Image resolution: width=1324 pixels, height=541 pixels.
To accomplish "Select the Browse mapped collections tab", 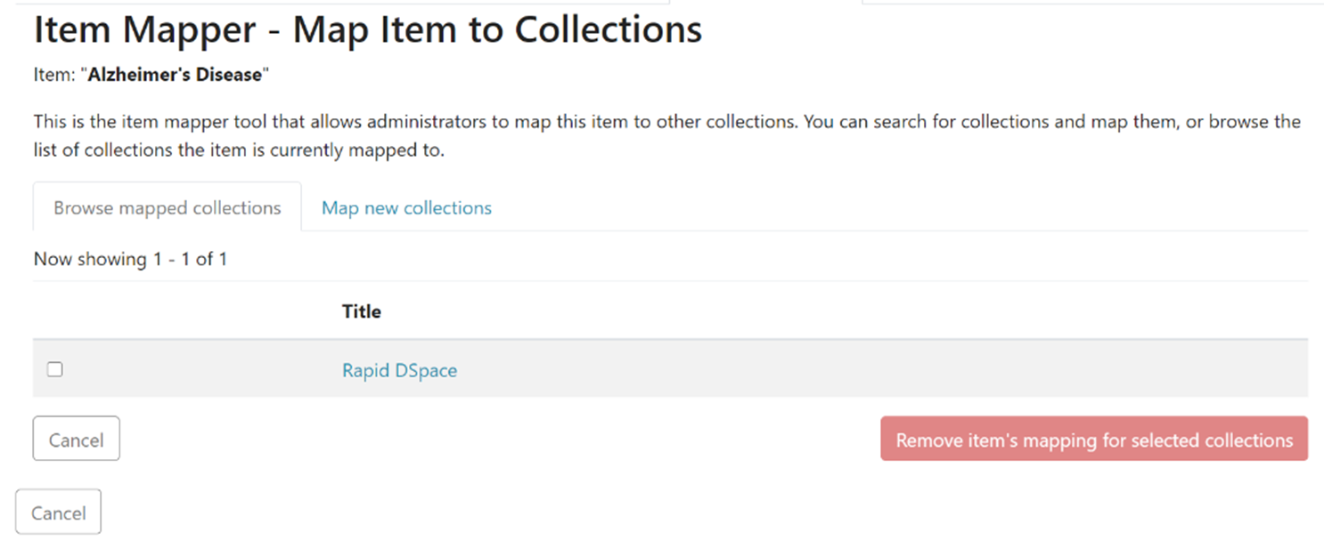I will pos(167,208).
